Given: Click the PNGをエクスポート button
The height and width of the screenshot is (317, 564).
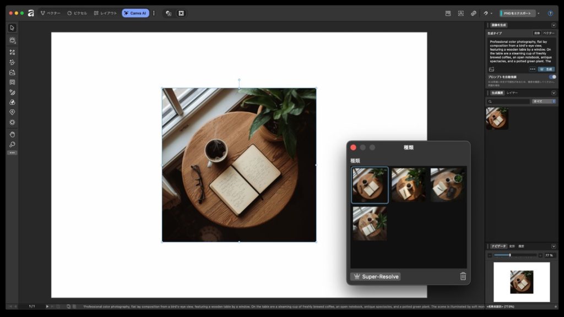Looking at the screenshot, I should click(518, 13).
